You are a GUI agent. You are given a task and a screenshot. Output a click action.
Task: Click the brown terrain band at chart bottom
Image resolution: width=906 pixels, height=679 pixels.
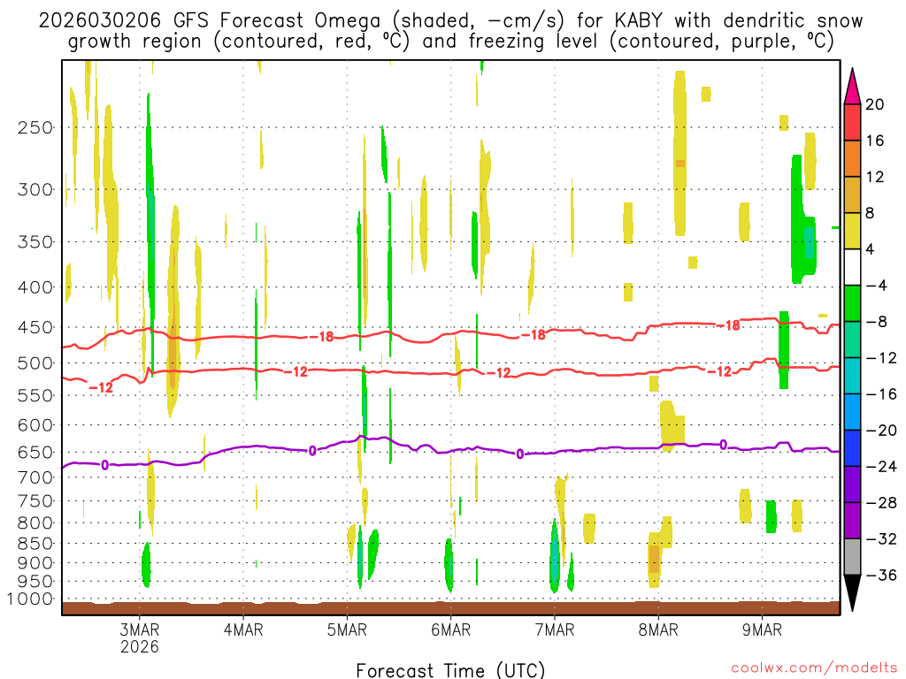[450, 608]
